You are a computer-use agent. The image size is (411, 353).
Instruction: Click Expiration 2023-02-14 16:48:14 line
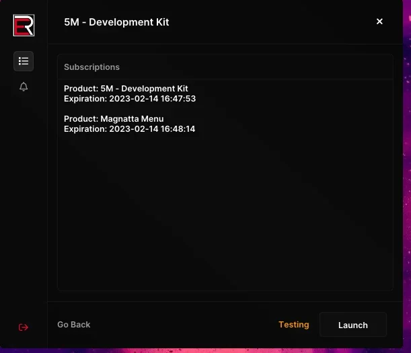(129, 129)
